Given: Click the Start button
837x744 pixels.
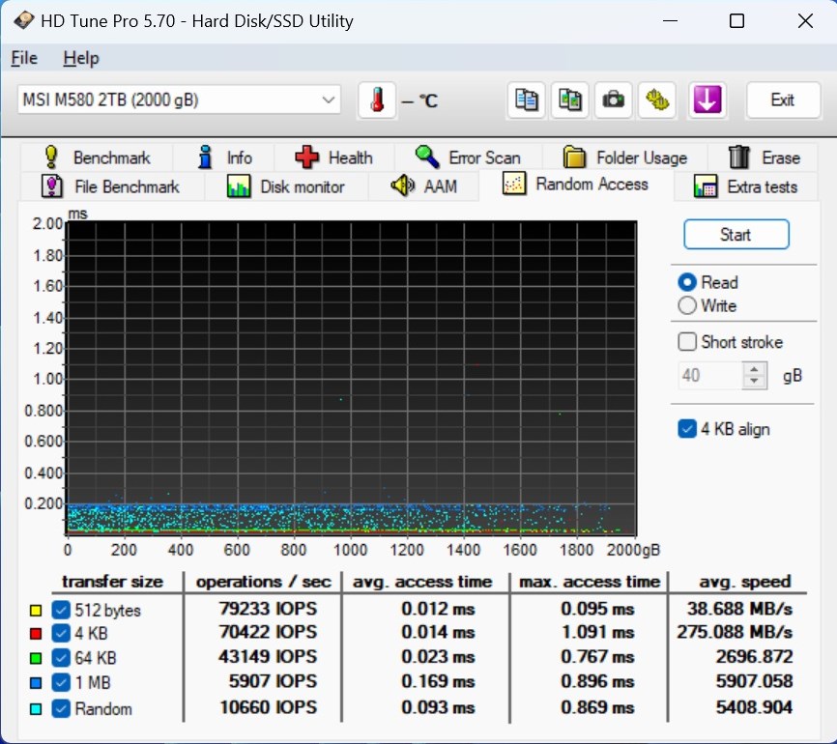Looking at the screenshot, I should tap(736, 234).
